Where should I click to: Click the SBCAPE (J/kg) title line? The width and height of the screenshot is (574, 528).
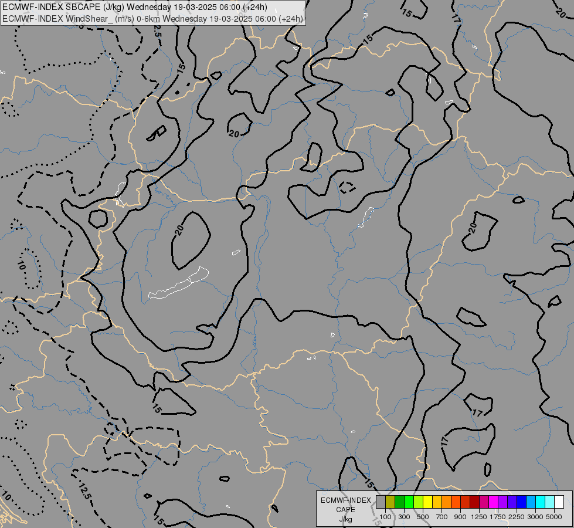[134, 7]
